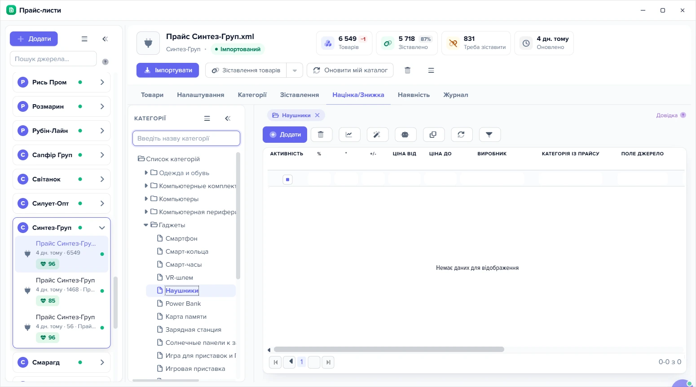Open the funnel filter icon
Screen dimensions: 696x387
click(489, 135)
